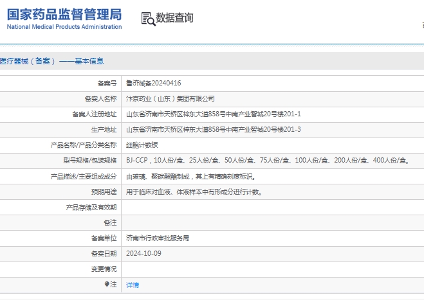Click the 变更情况 label
The width and height of the screenshot is (424, 302).
coord(104,269)
